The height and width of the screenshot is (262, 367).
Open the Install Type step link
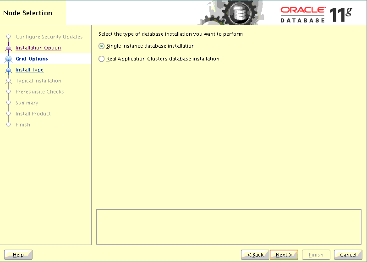[x=29, y=70]
